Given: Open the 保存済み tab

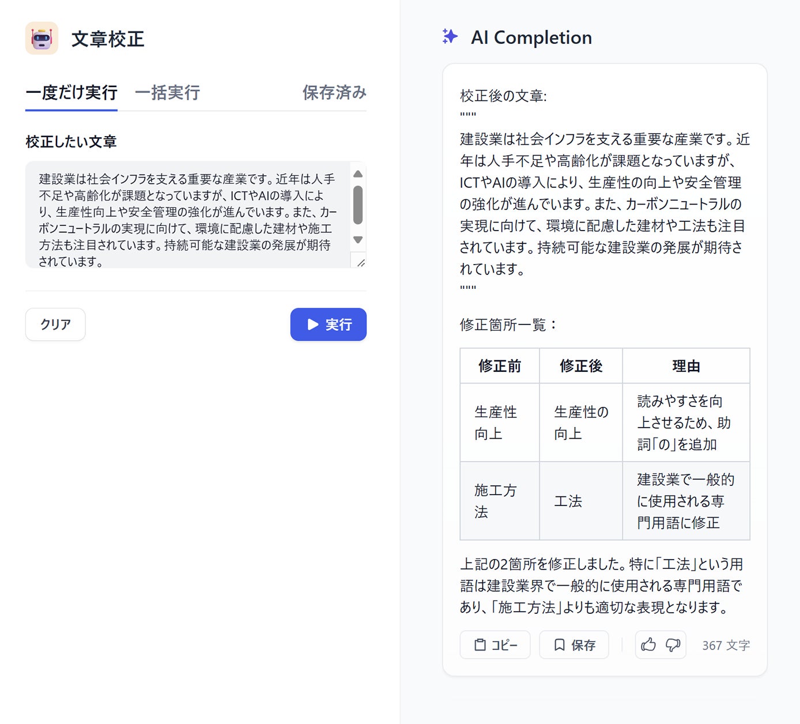Looking at the screenshot, I should pos(334,93).
